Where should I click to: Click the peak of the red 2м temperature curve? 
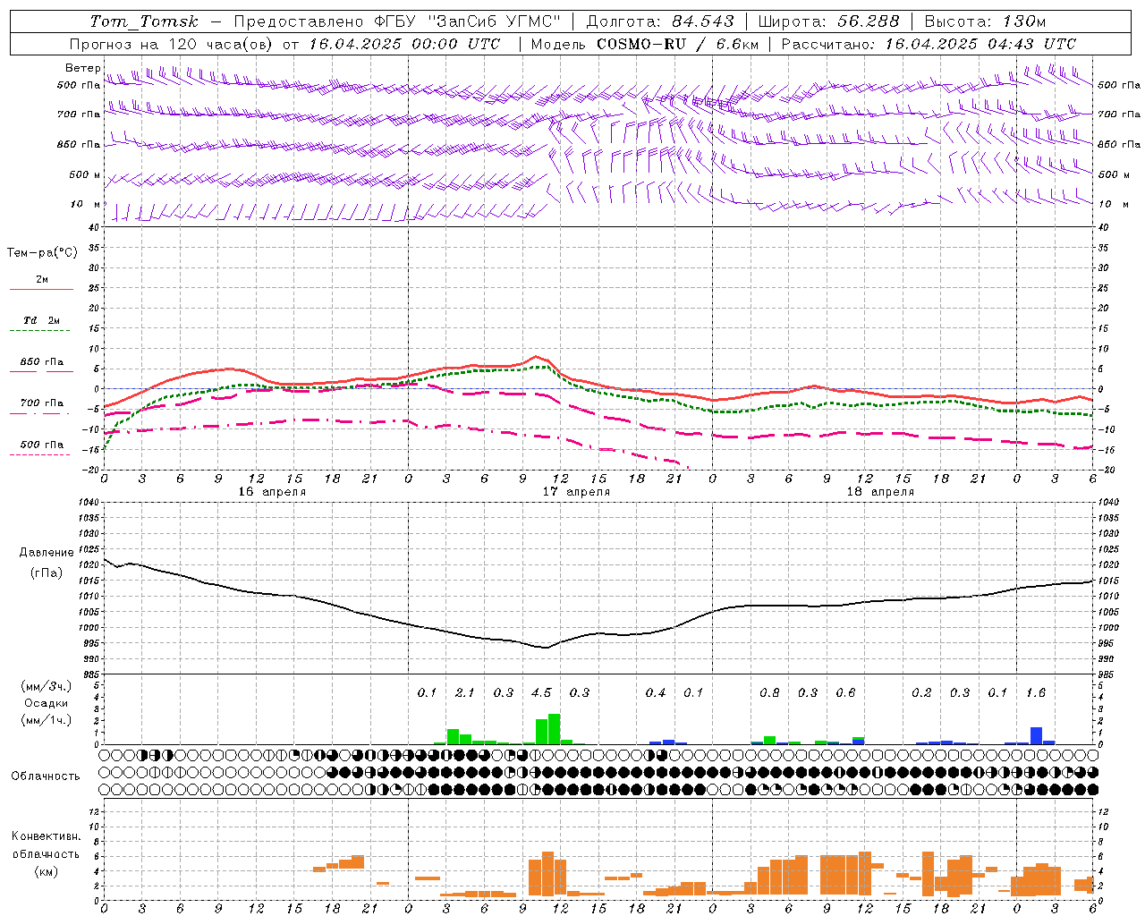[x=535, y=356]
